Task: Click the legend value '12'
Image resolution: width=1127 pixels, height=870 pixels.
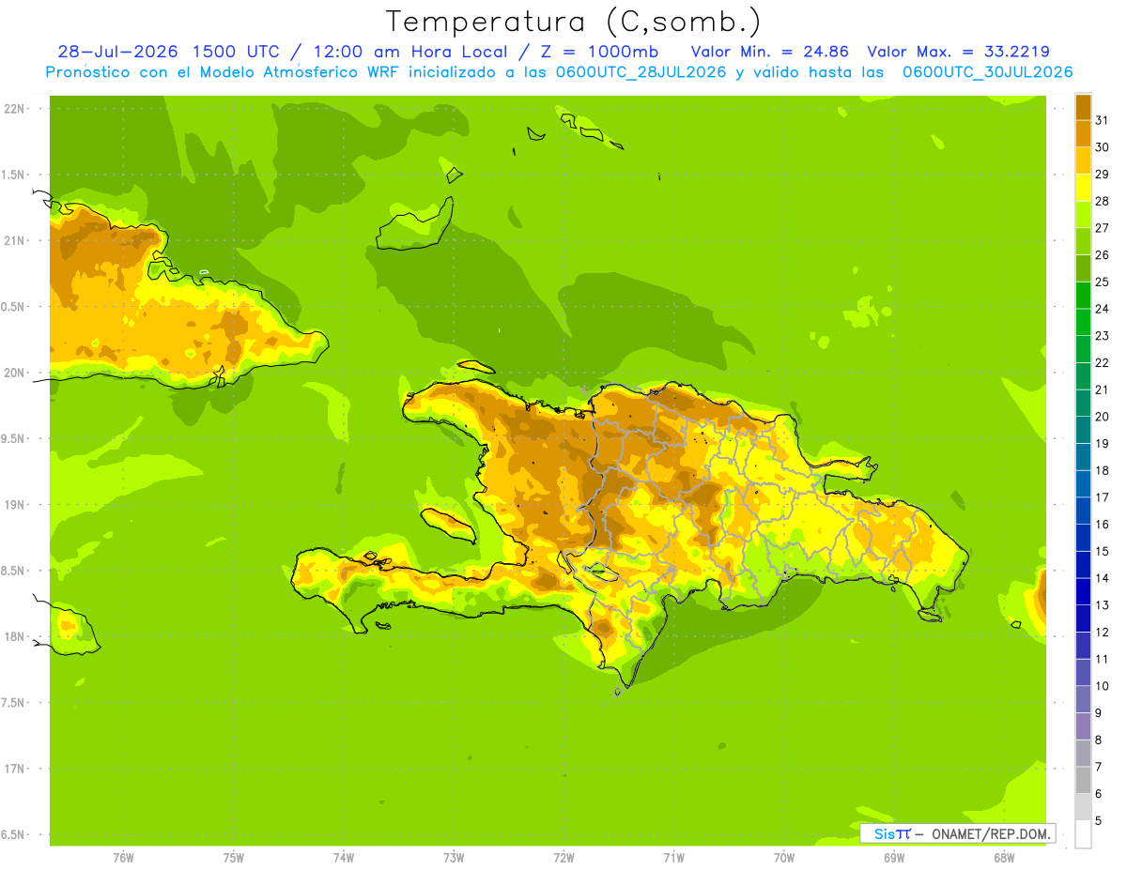Action: 1102,633
